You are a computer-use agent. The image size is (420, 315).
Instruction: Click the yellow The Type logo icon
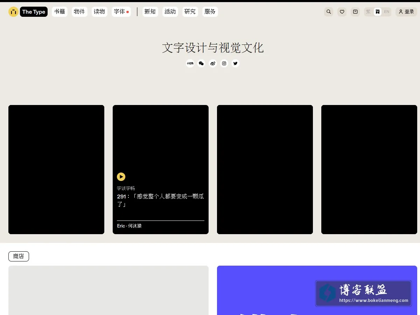(13, 12)
